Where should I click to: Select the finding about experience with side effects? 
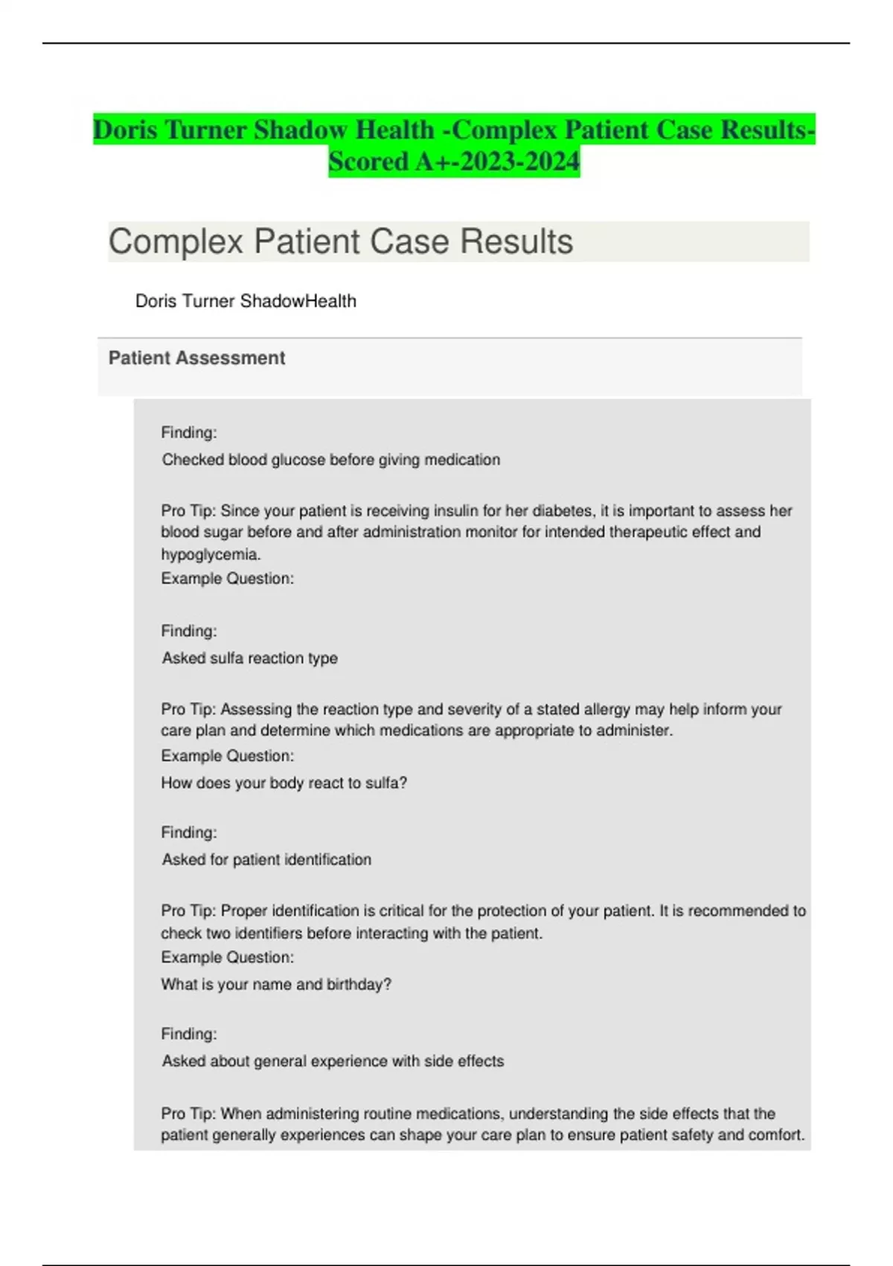(333, 1061)
